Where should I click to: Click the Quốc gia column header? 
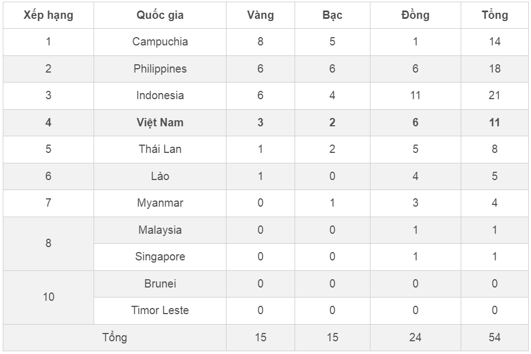tap(160, 15)
